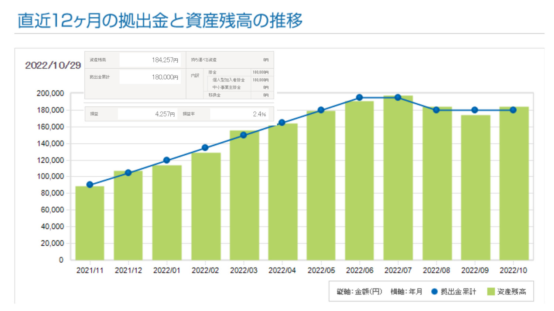Screen dimensions: 554x311
Task: Click the 持ち運べる資産 label
Action: coord(204,60)
